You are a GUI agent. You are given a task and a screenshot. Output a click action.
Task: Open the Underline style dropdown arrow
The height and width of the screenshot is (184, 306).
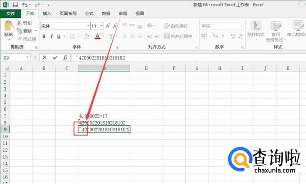pyautogui.click(x=64, y=36)
